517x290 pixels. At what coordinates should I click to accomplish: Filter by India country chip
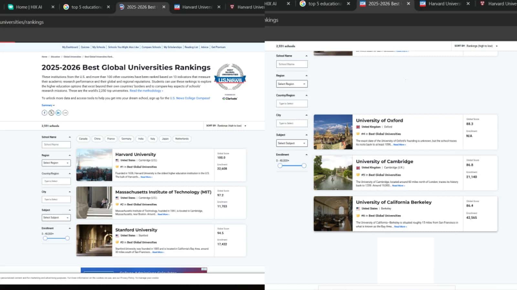141,139
